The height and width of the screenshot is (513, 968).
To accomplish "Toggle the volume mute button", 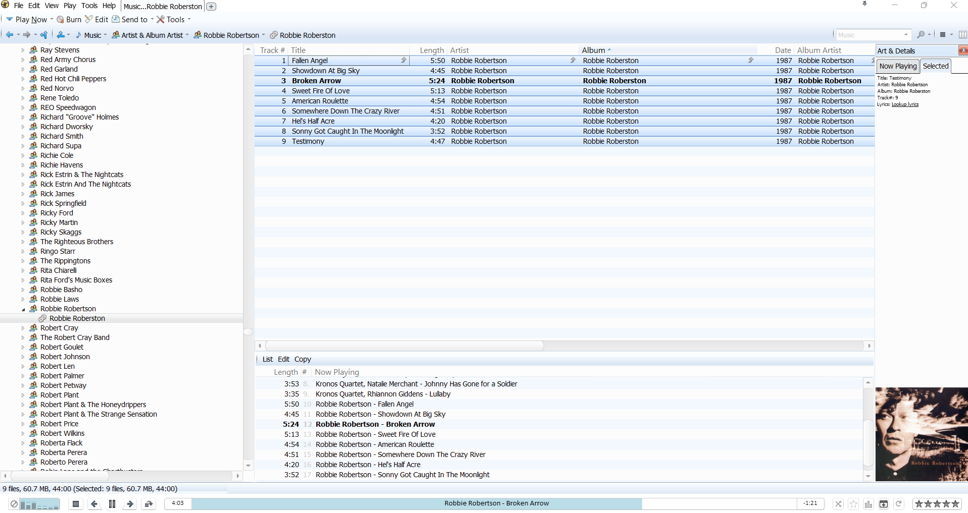I will point(14,504).
